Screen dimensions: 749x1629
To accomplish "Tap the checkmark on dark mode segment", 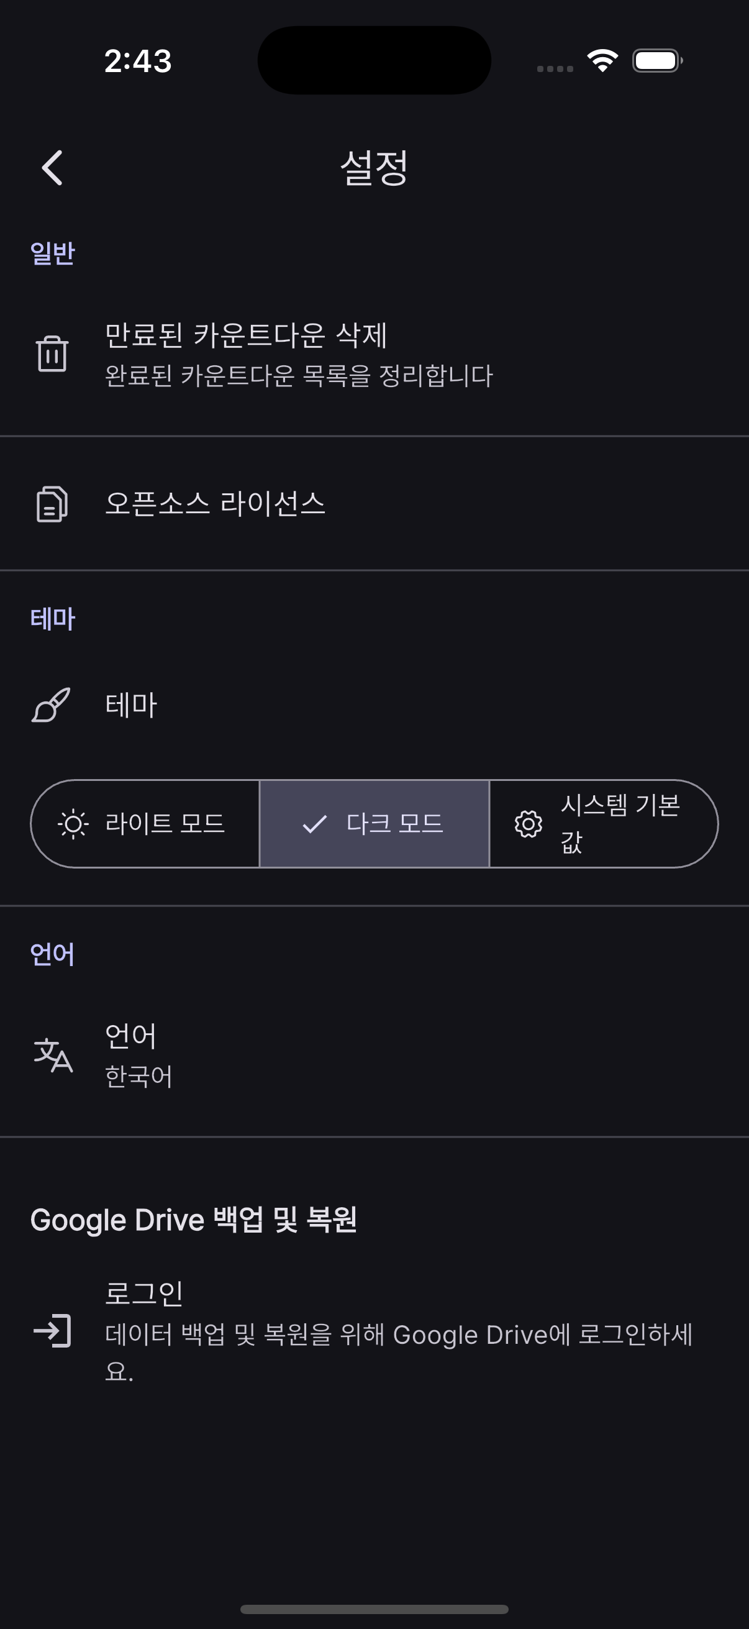I will pos(314,824).
